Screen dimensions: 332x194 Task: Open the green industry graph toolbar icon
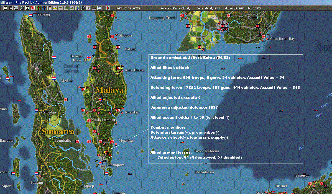click(x=66, y=8)
